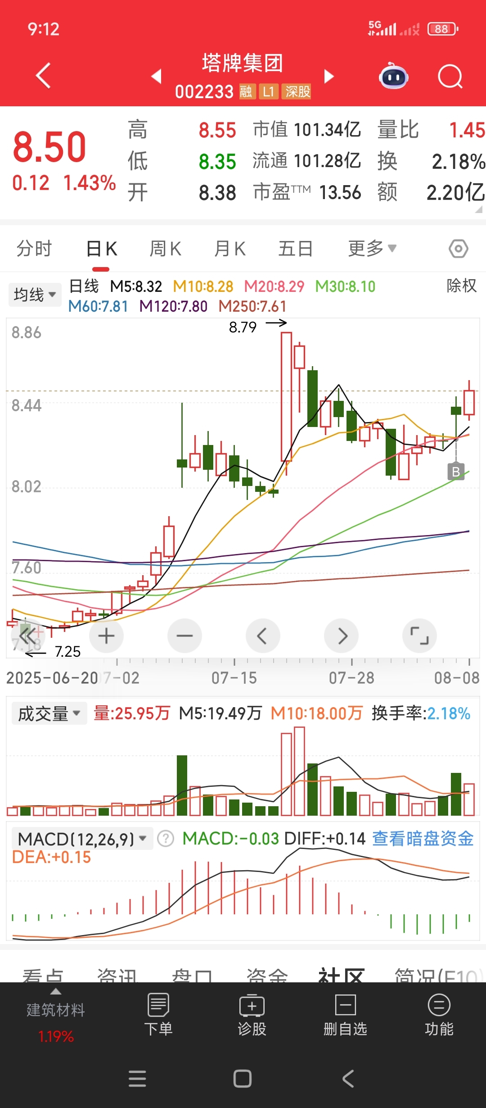
Task: Tap the tallest red candlestick near 8.79
Action: coord(286,396)
